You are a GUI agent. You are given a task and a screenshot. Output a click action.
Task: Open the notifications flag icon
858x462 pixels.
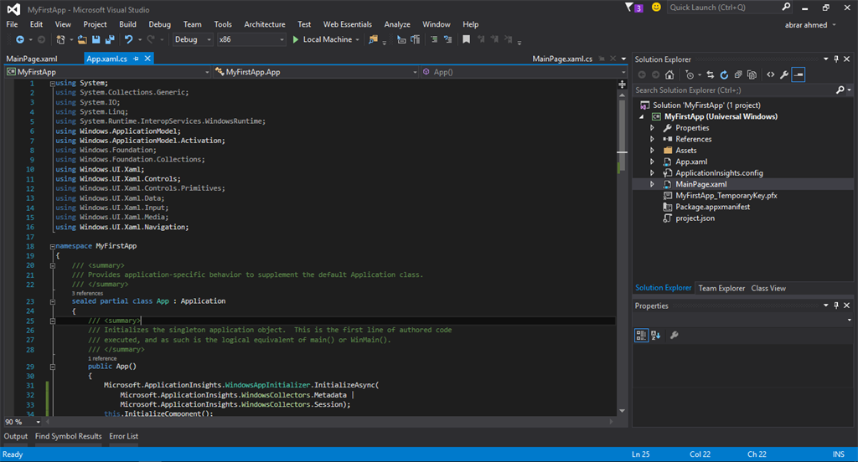[x=629, y=8]
